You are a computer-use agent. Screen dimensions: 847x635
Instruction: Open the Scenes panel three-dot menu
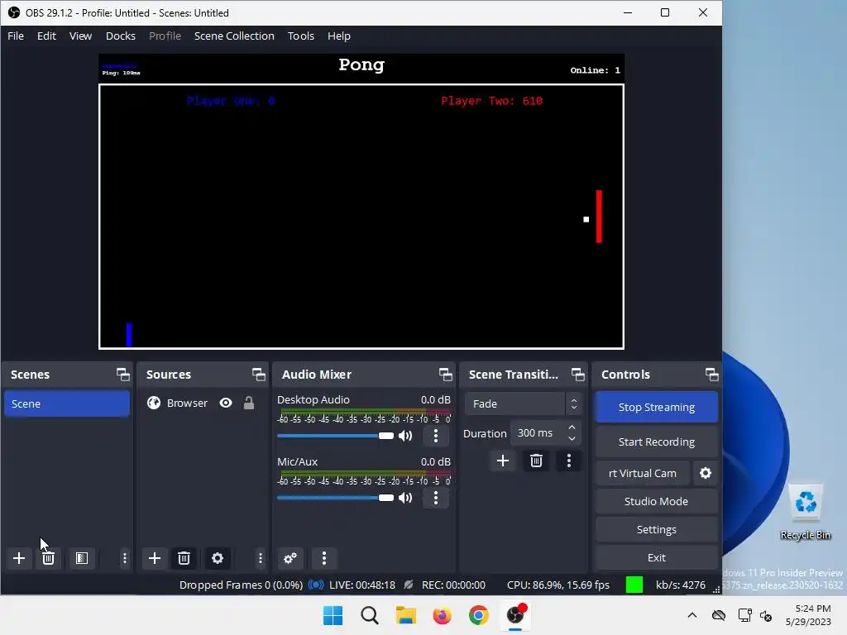click(125, 558)
